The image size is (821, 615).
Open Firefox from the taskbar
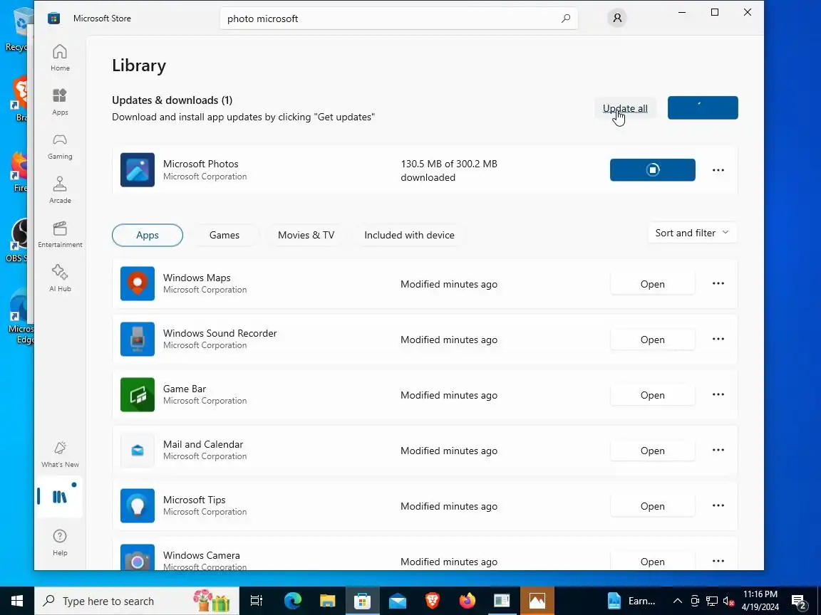(x=467, y=601)
